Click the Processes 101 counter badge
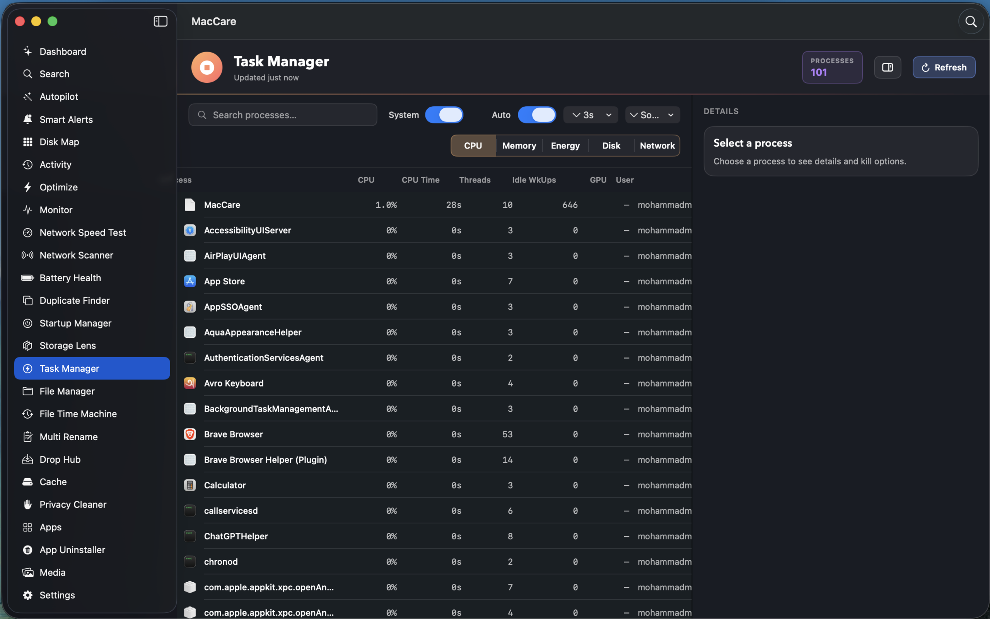 click(x=832, y=67)
